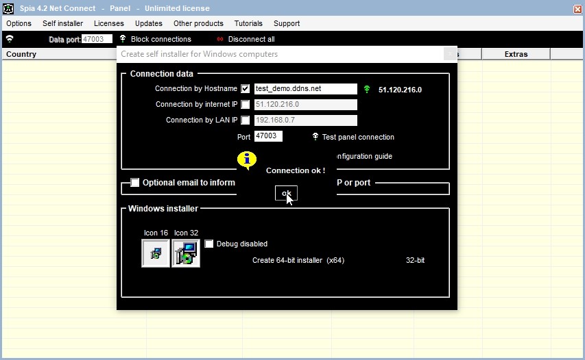Open the Self installer menu
Screen dimensions: 585x360
(62, 23)
